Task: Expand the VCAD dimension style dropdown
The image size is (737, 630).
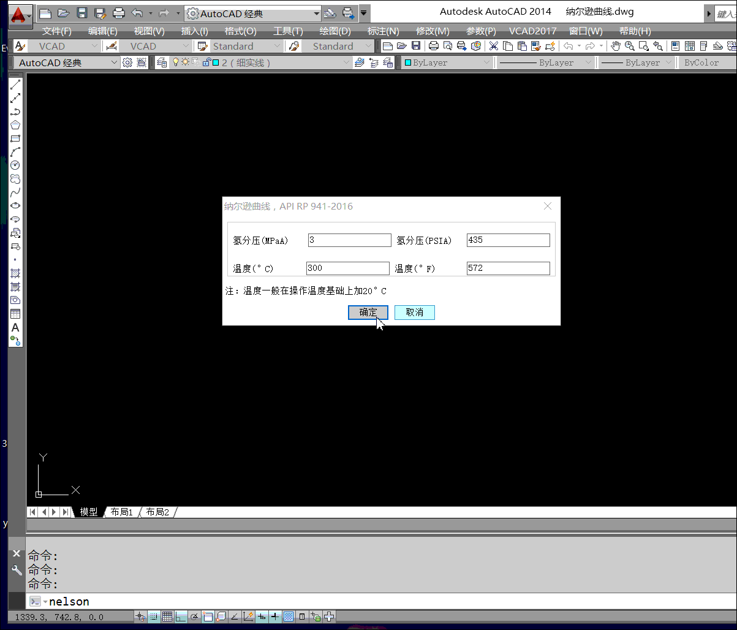Action: tap(186, 46)
